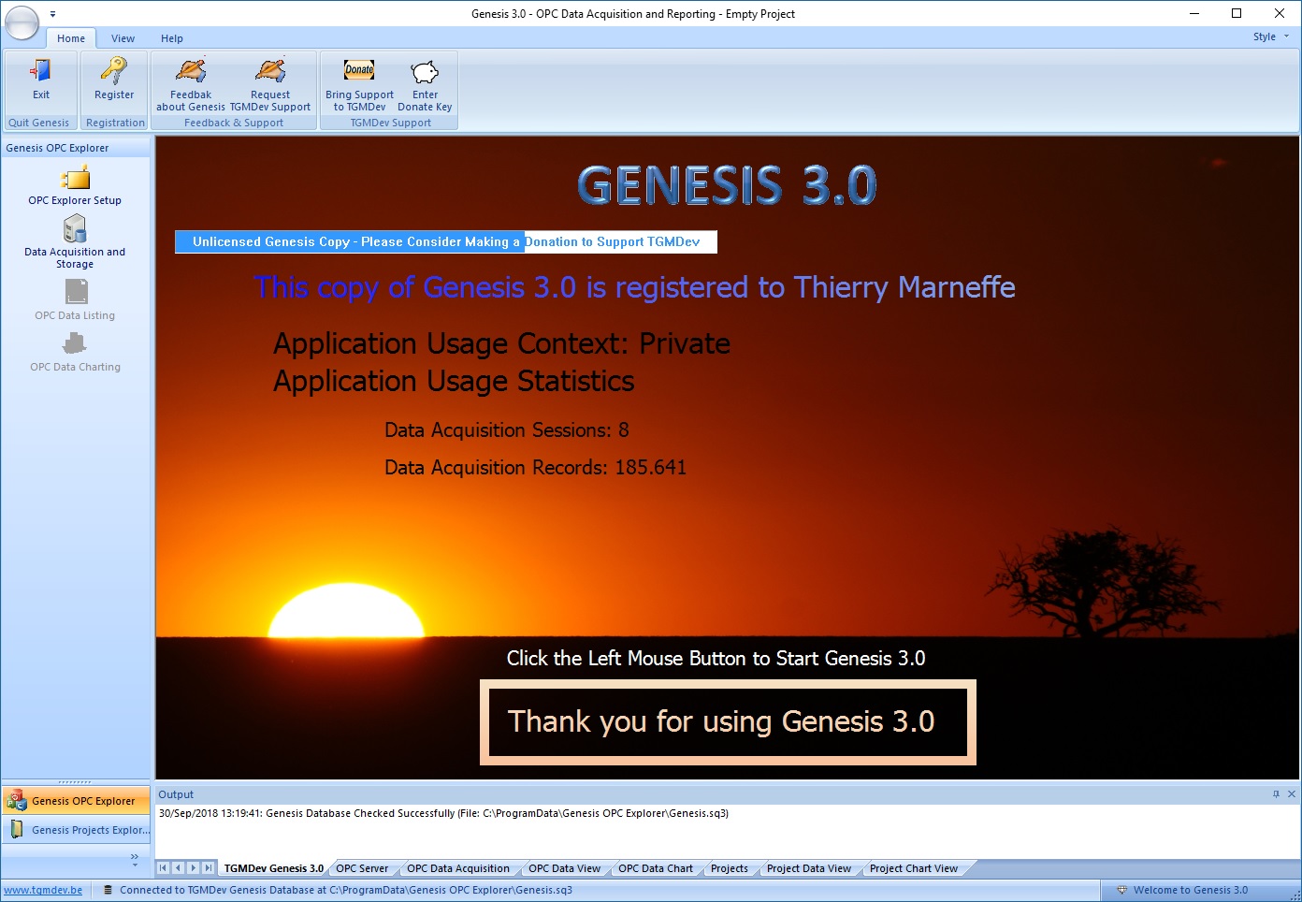Open www.tgmdev.be link
The height and width of the screenshot is (902, 1302).
coord(43,890)
